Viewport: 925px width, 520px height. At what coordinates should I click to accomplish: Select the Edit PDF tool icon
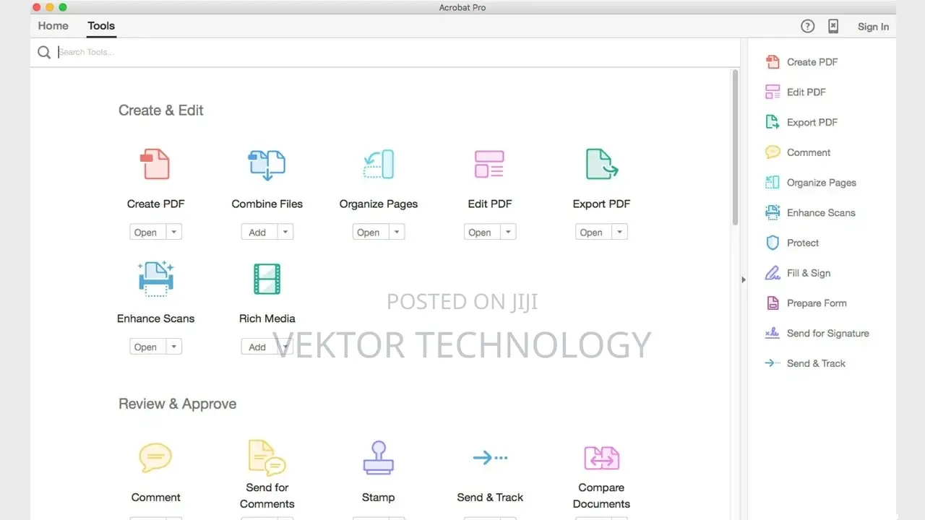point(489,164)
